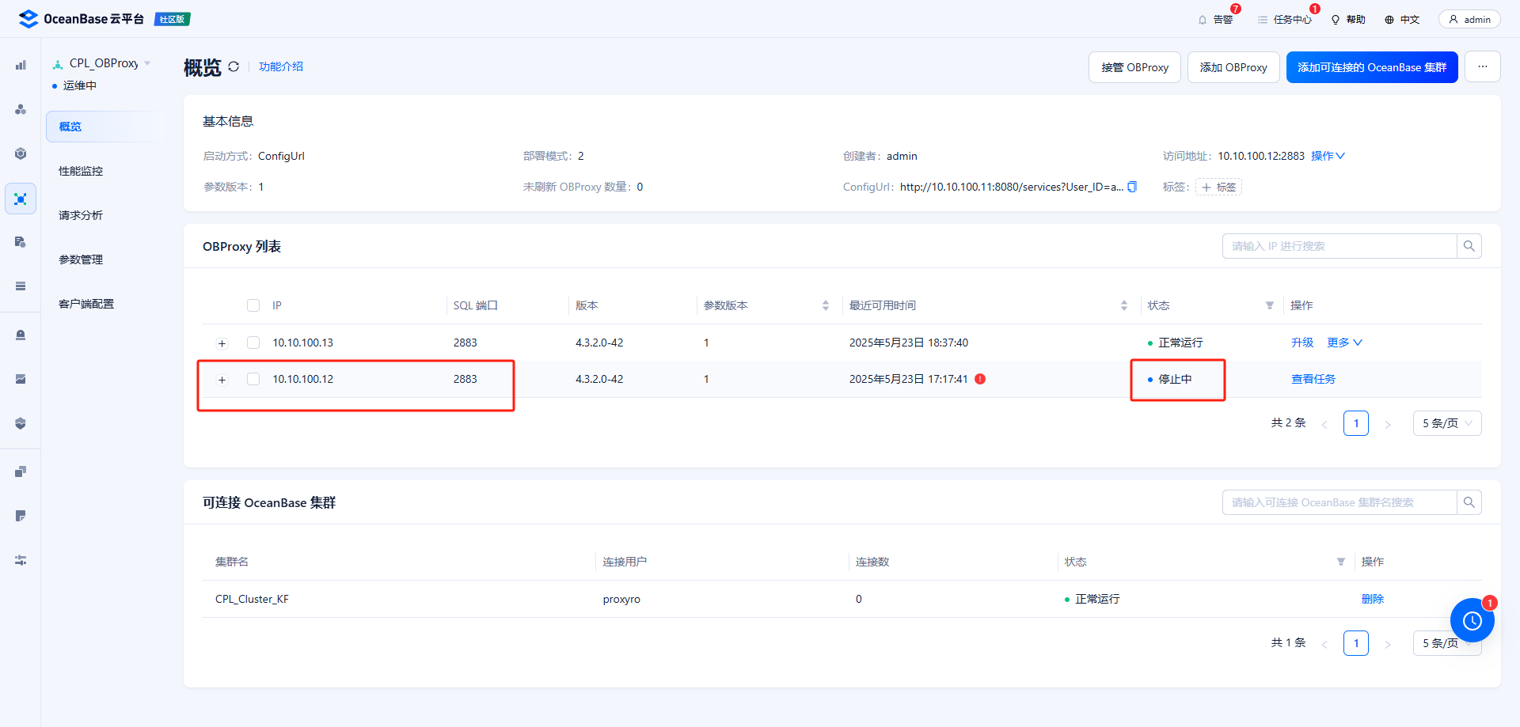Click the 接管 OBProxy button
The height and width of the screenshot is (727, 1520).
click(x=1134, y=67)
